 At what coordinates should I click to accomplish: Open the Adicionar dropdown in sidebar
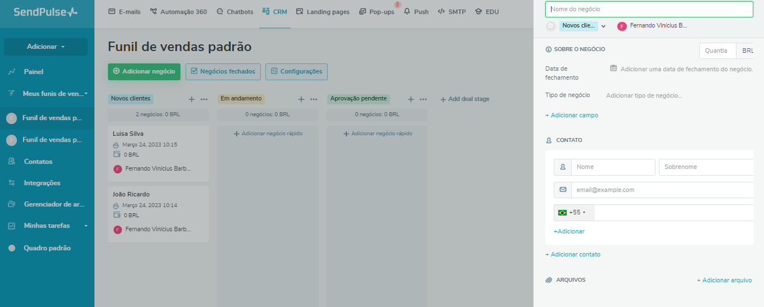click(x=46, y=47)
